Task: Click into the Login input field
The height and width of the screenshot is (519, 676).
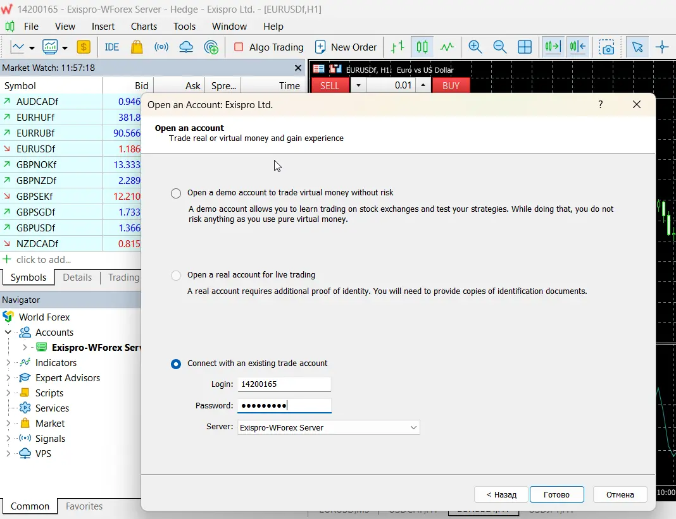Action: (x=284, y=384)
